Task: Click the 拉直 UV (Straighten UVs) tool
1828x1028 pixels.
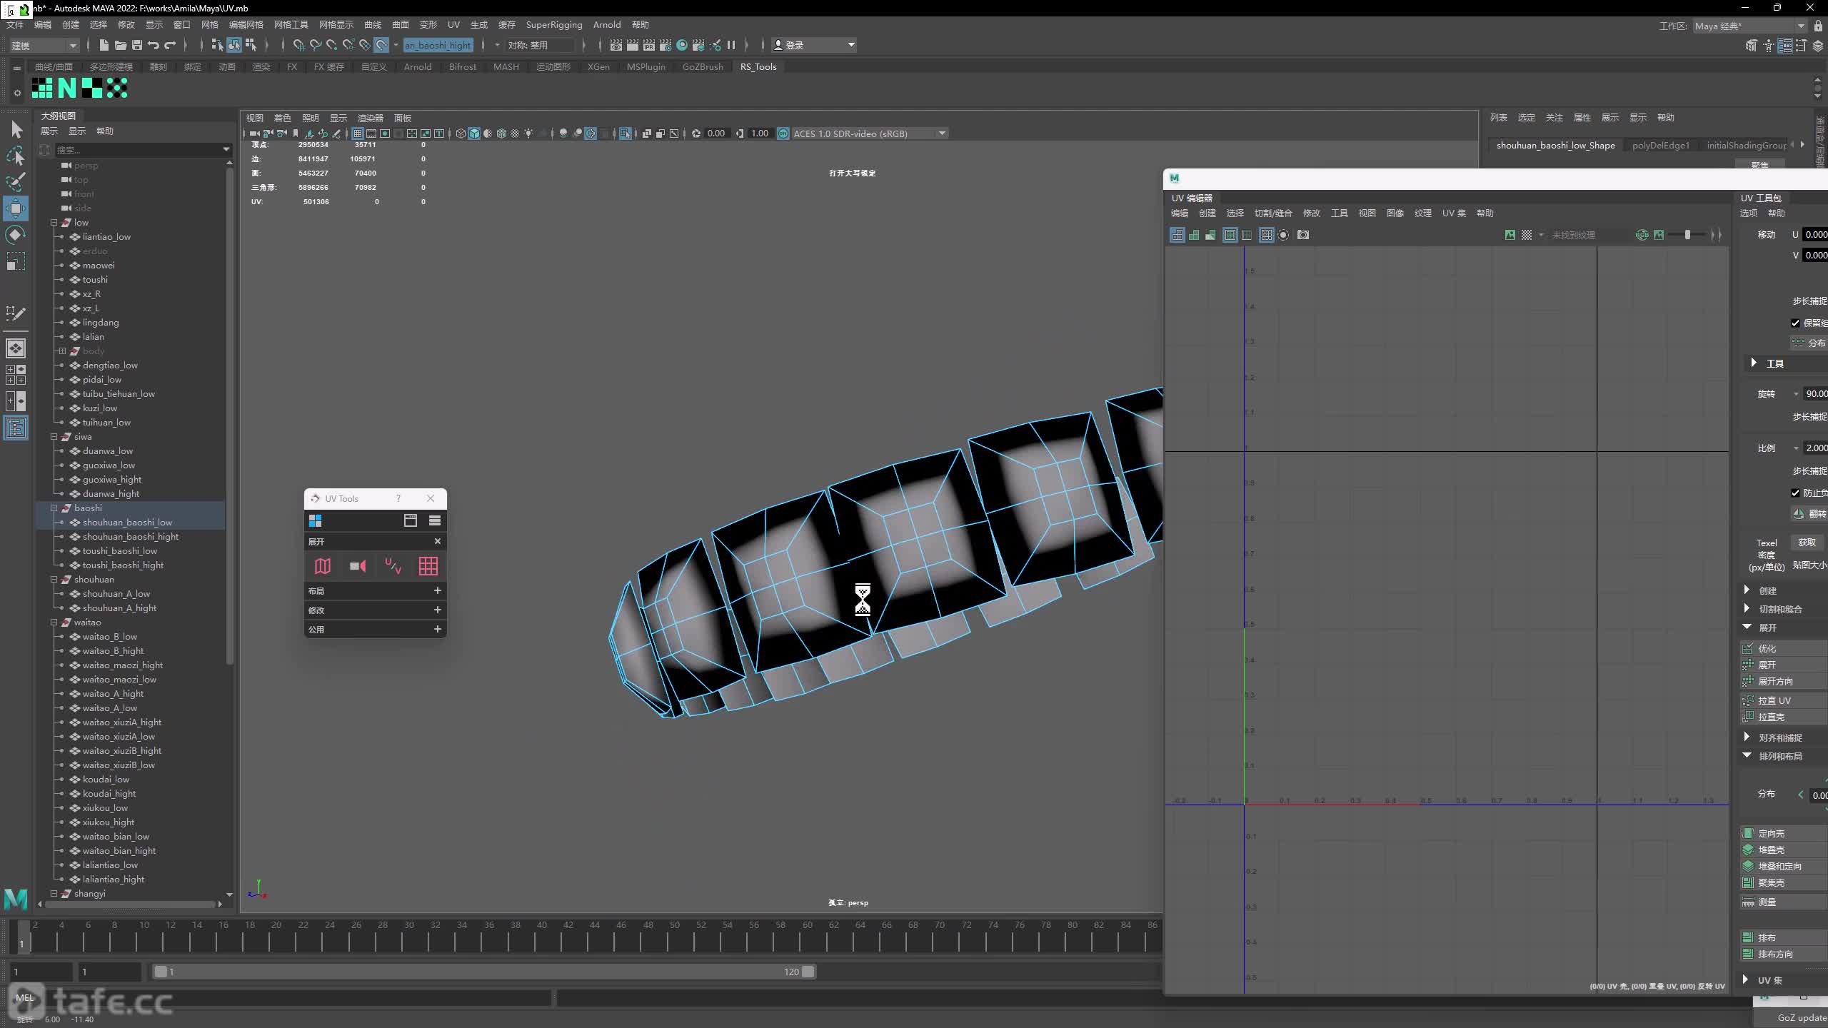Action: pyautogui.click(x=1783, y=700)
